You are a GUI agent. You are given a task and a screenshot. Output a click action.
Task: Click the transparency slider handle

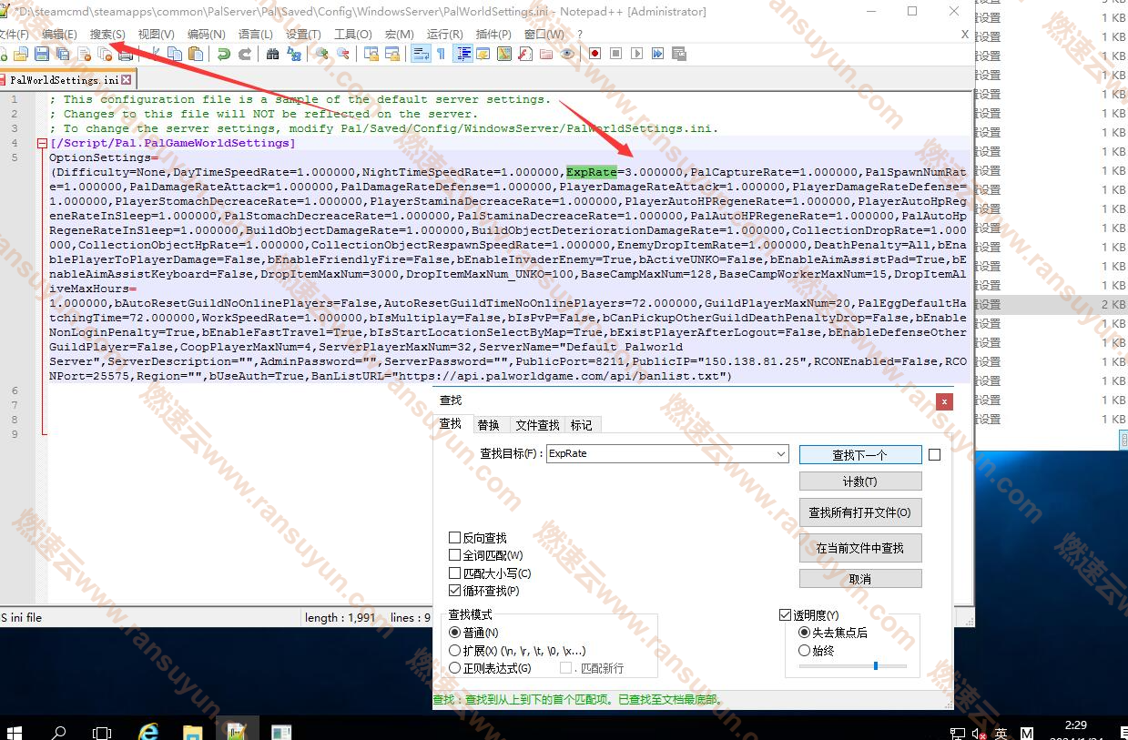pyautogui.click(x=876, y=666)
